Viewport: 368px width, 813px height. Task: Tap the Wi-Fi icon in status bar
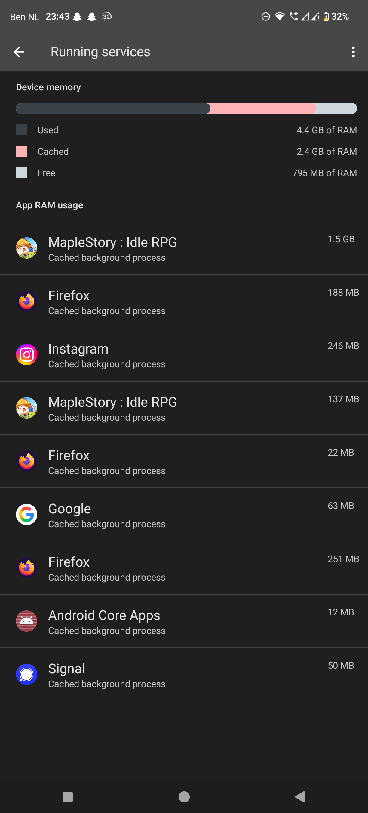[280, 17]
